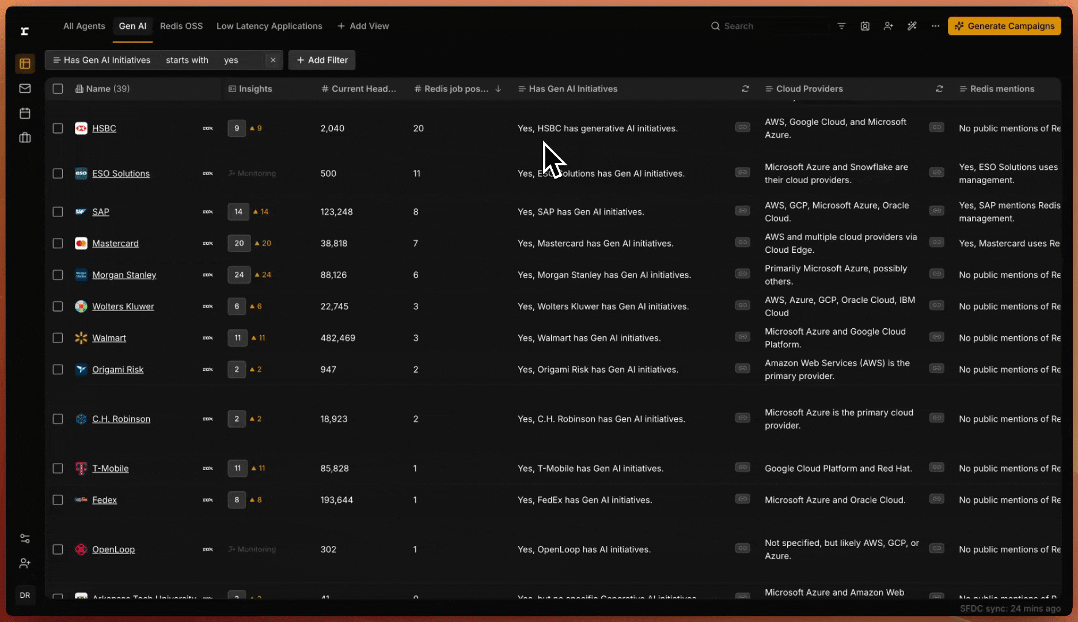Toggle the select-all checkbox in header
Image resolution: width=1078 pixels, height=622 pixels.
[58, 89]
